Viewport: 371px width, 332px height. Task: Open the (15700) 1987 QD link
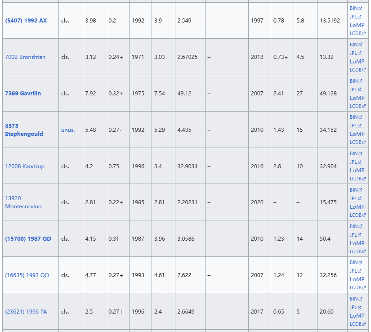(28, 239)
